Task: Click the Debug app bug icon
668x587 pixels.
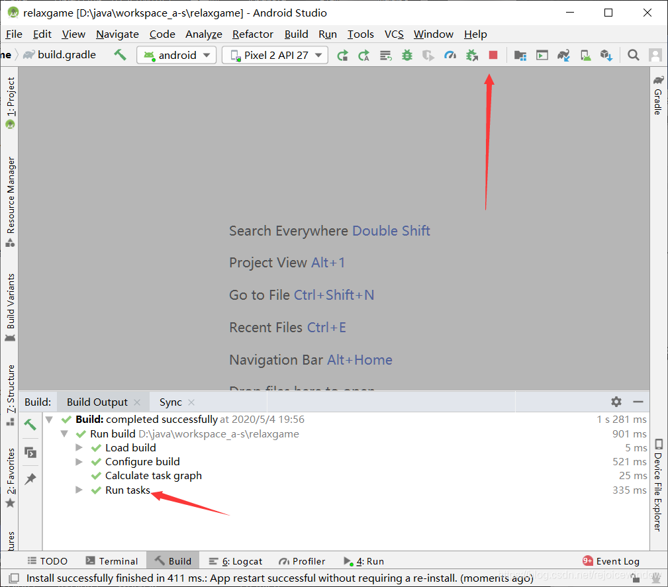Action: (x=407, y=56)
